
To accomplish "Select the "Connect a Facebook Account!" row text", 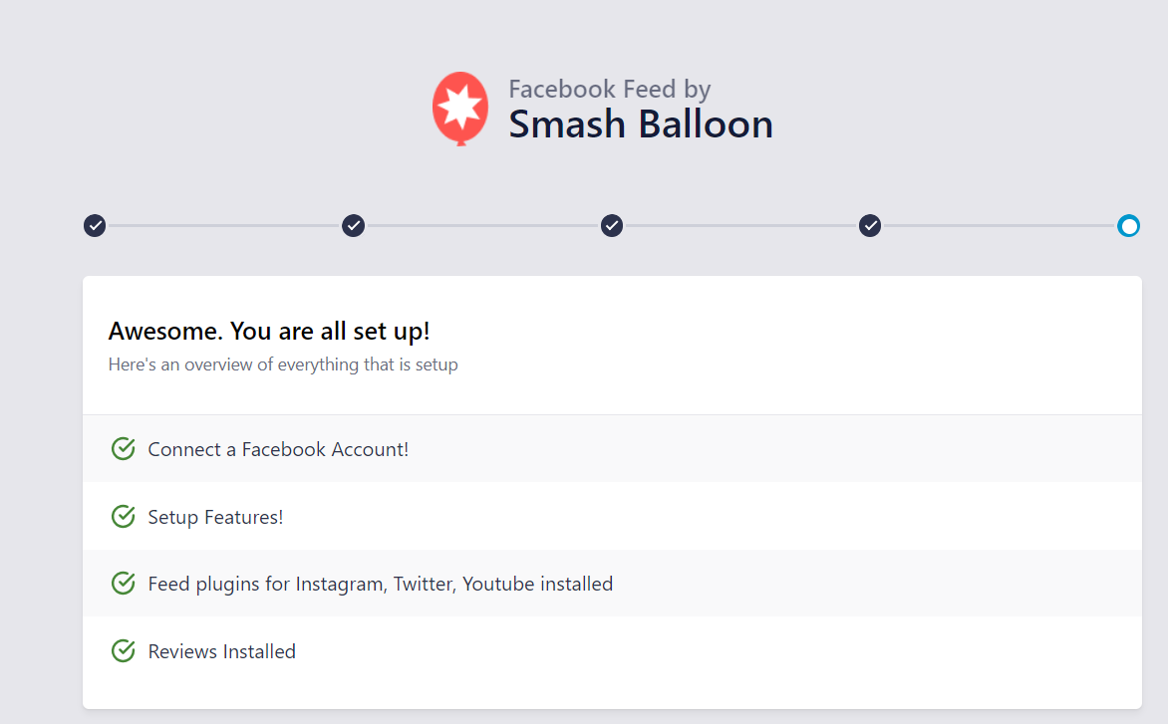I will click(278, 449).
